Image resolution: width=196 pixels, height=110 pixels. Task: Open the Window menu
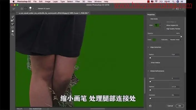tap(98, 1)
